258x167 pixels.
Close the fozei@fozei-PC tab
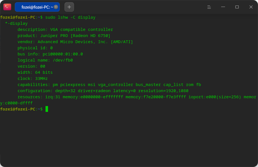pos(56,7)
